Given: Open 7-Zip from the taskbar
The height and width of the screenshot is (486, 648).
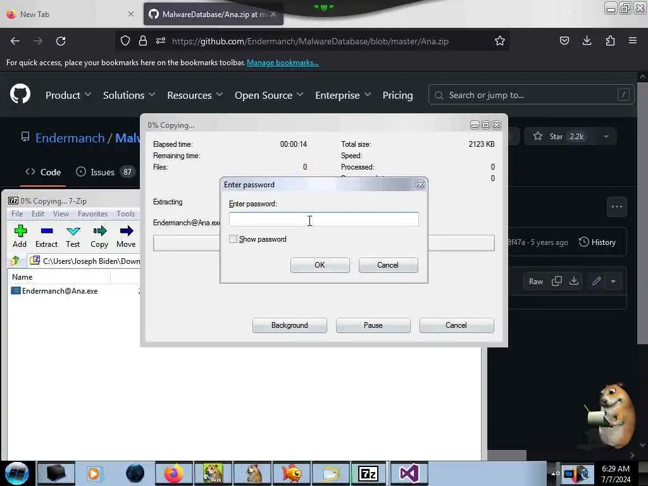Looking at the screenshot, I should click(368, 473).
